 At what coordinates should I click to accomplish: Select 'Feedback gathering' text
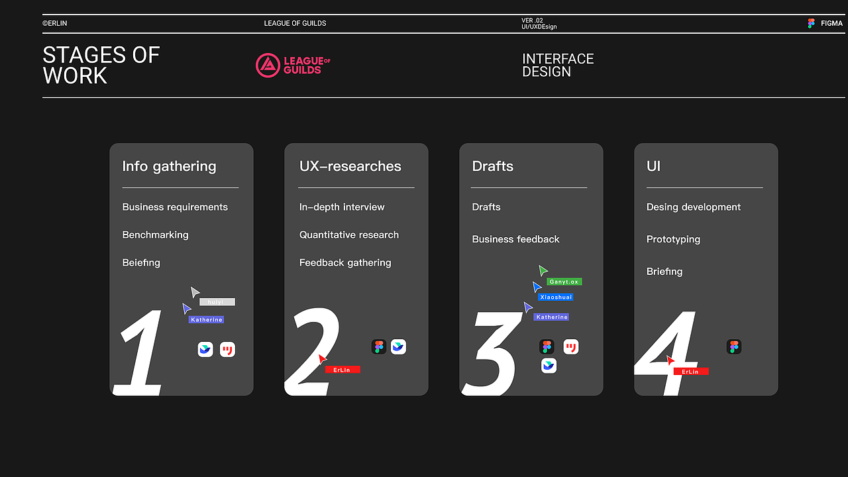pos(345,263)
